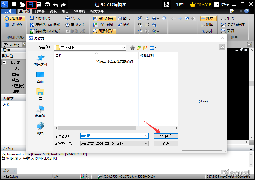Click the undo arrow icon
This screenshot has width=255, height=180.
tap(56, 4)
